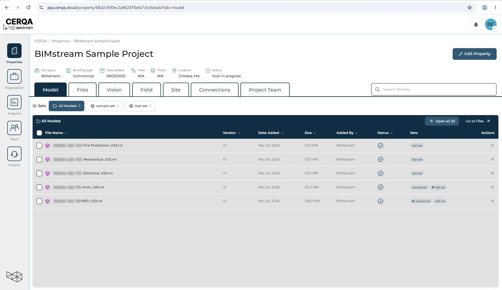Click the model cube icon for Arch_V23.rvt
The height and width of the screenshot is (290, 502).
(48, 187)
